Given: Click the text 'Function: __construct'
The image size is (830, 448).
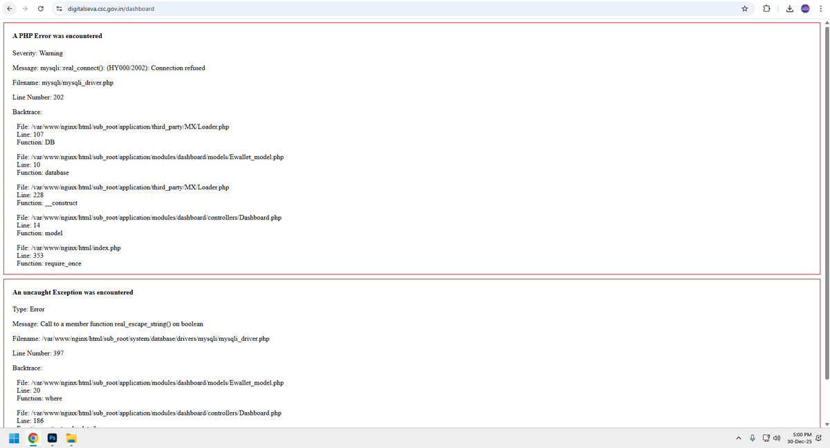Looking at the screenshot, I should (47, 203).
